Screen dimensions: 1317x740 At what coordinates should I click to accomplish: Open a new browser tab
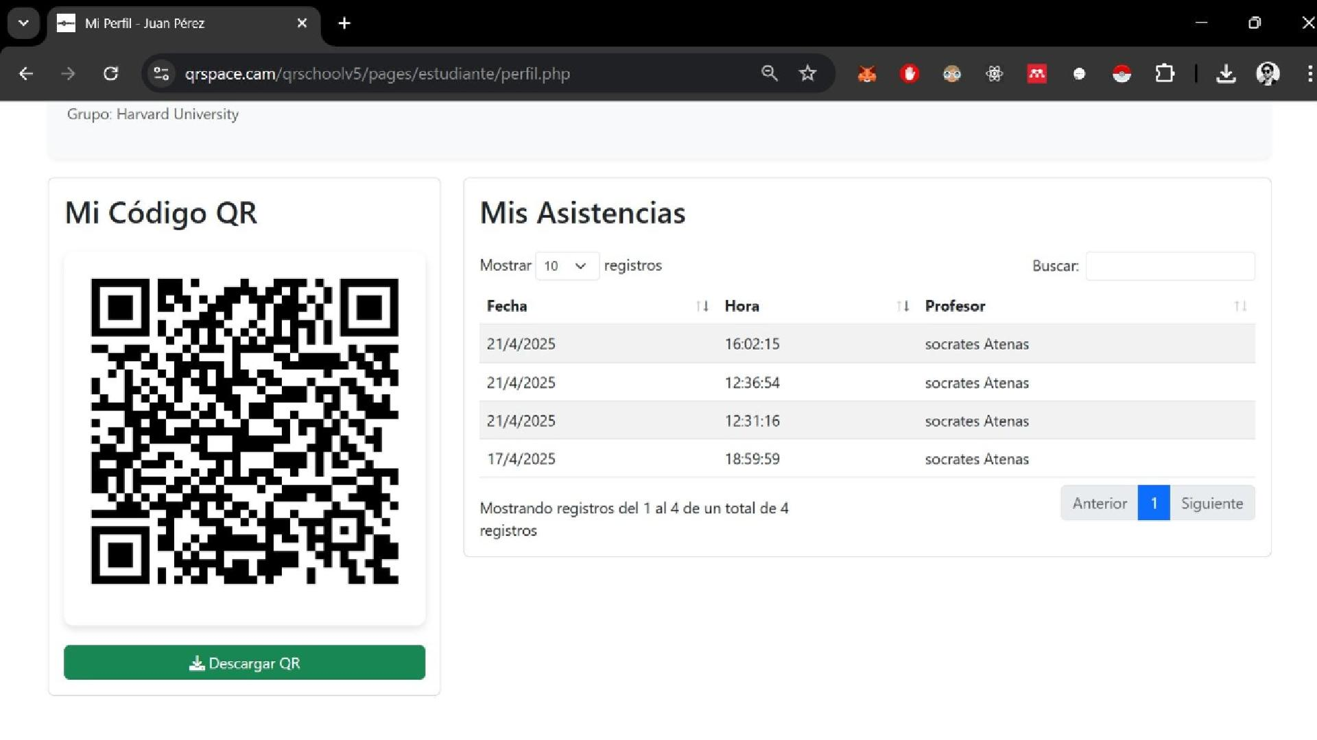click(x=344, y=23)
